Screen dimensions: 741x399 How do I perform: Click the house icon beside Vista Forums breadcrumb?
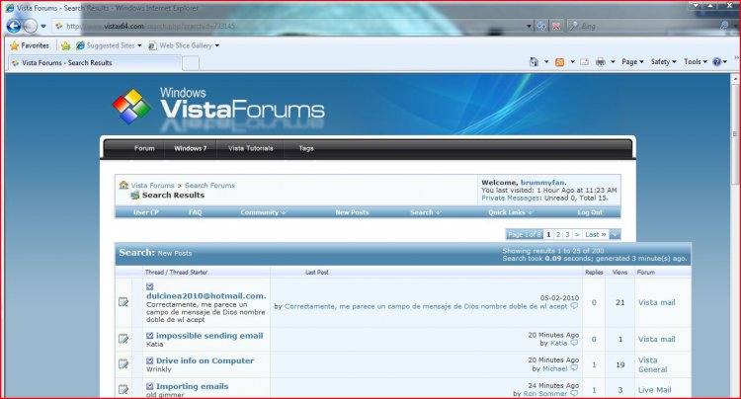(x=123, y=185)
